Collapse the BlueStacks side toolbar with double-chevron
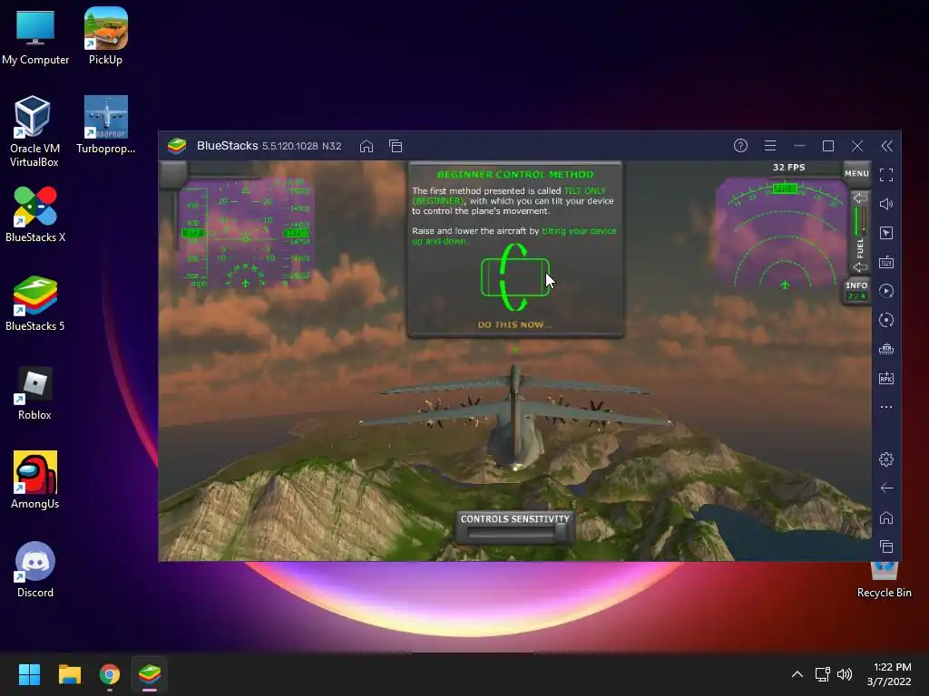This screenshot has width=929, height=696. [x=887, y=146]
